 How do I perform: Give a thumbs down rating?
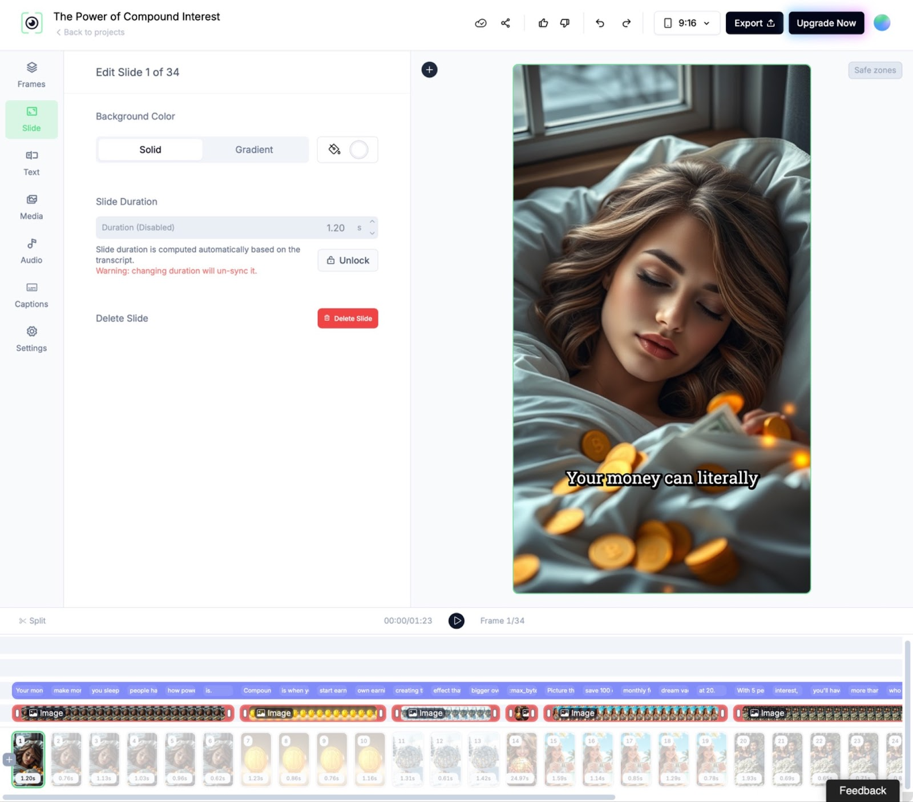tap(565, 23)
